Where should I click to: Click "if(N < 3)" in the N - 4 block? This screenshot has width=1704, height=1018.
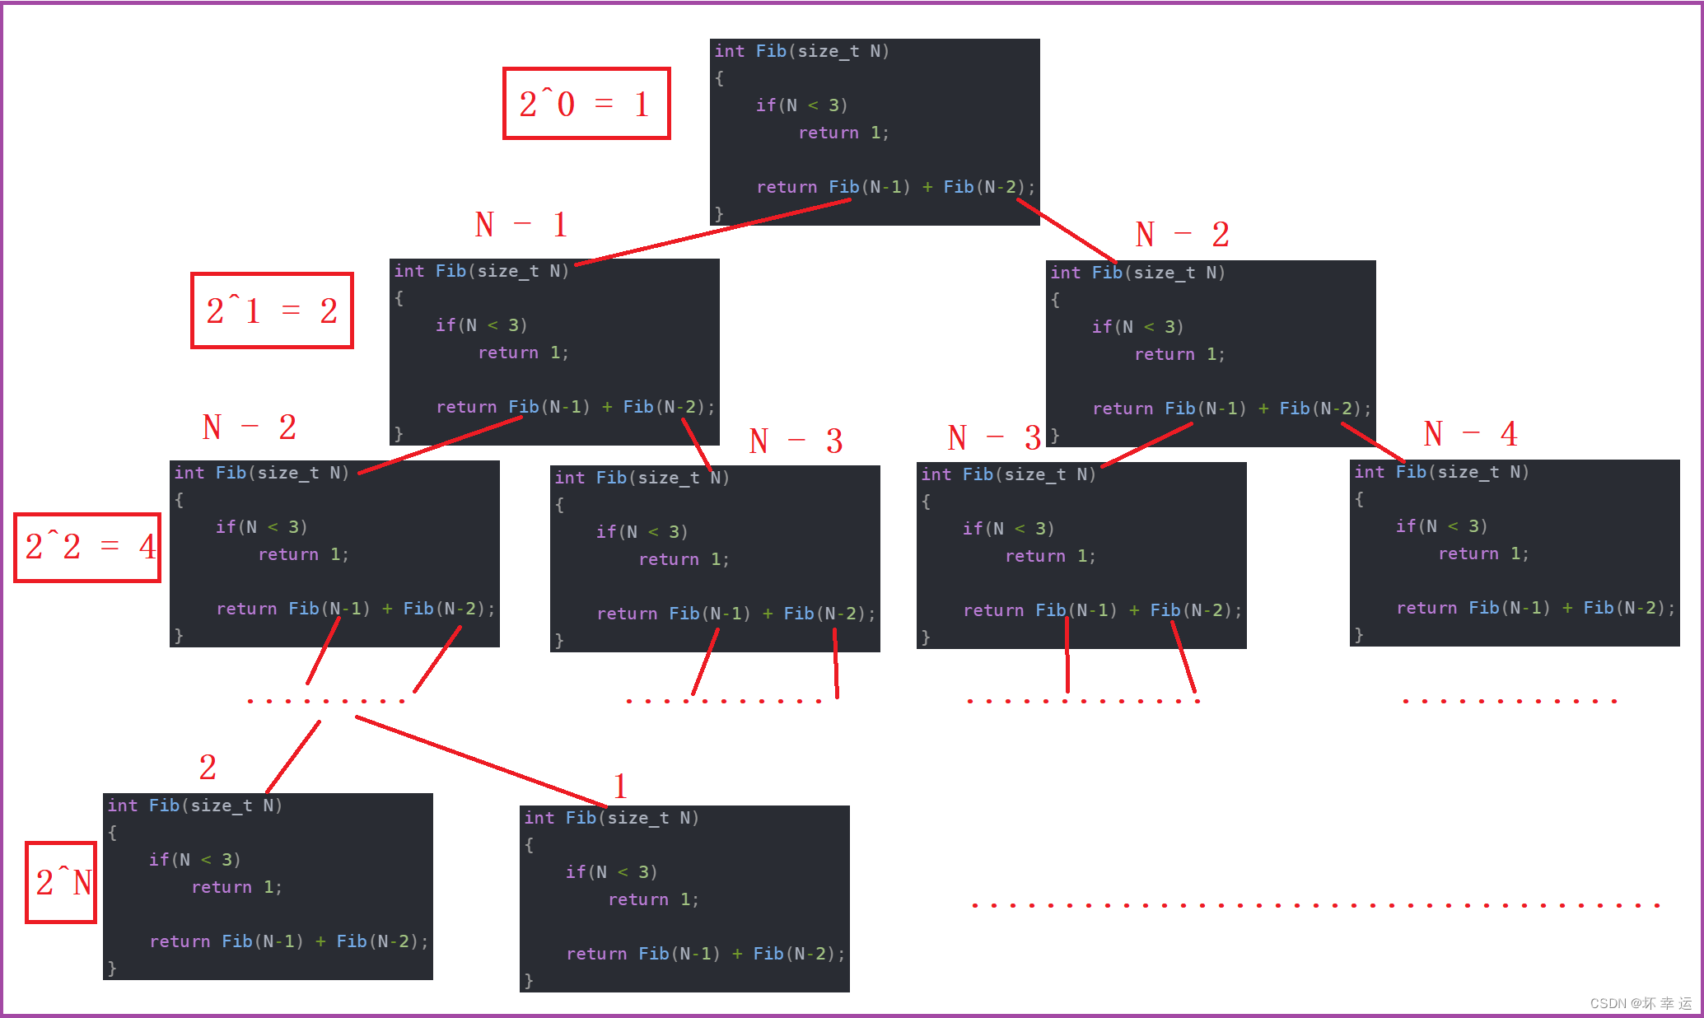(x=1441, y=525)
